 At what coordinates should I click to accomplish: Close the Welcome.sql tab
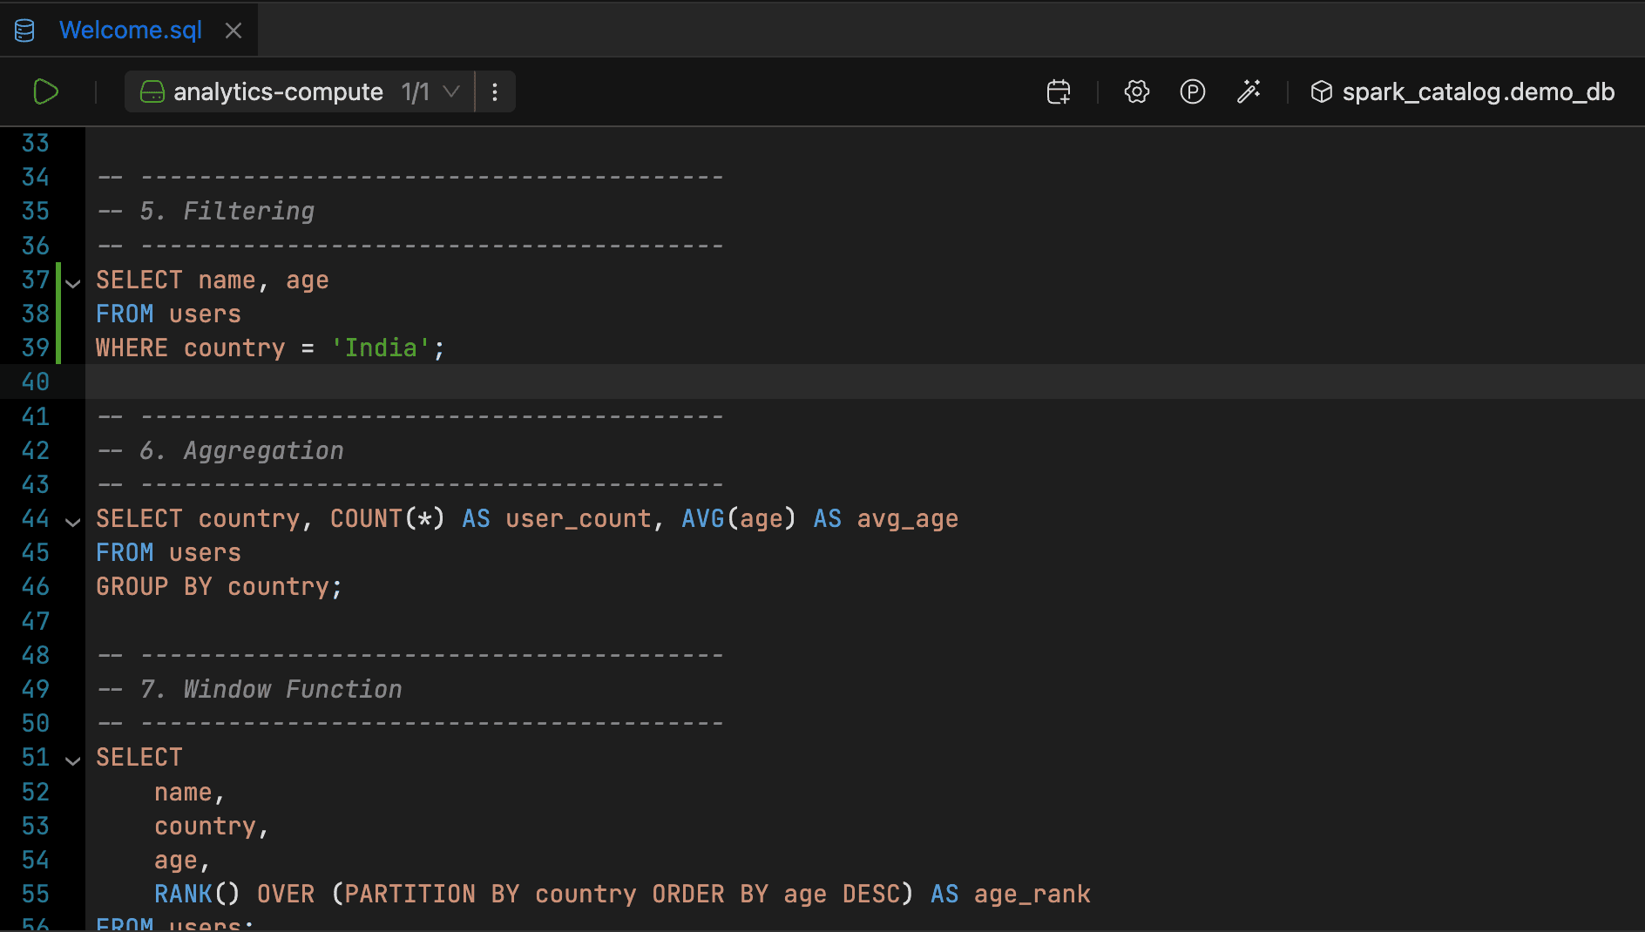pyautogui.click(x=233, y=29)
